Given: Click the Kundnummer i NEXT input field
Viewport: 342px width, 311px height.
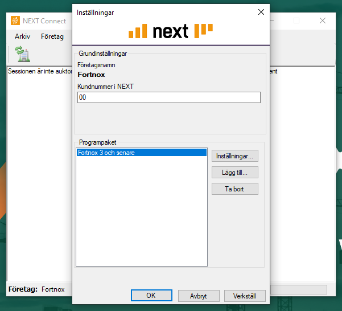Looking at the screenshot, I should click(169, 97).
